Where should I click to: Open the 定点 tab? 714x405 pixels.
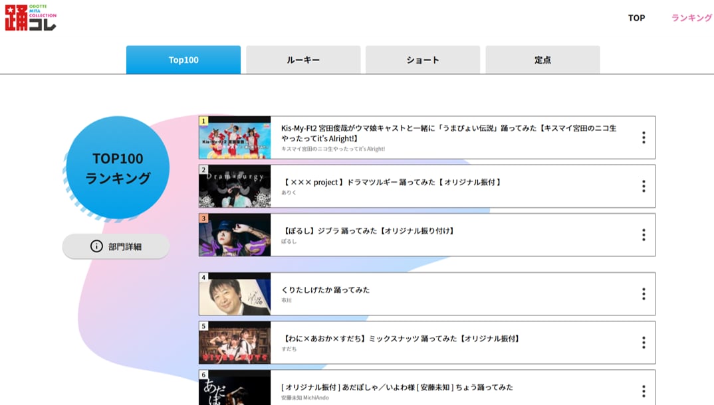tap(542, 60)
